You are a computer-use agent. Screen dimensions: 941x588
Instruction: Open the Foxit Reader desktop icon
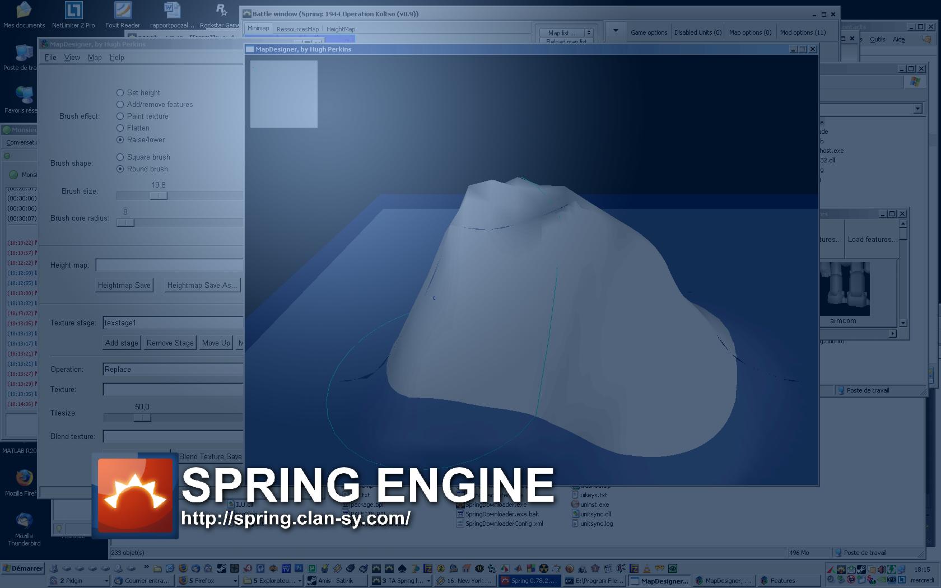(x=123, y=11)
